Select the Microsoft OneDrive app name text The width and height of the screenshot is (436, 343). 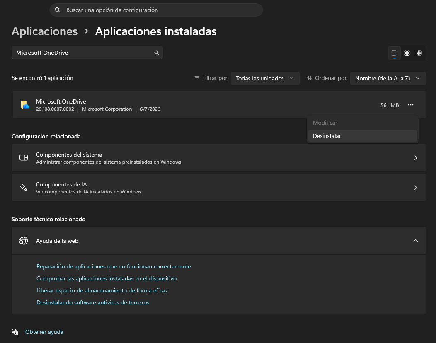click(x=61, y=101)
